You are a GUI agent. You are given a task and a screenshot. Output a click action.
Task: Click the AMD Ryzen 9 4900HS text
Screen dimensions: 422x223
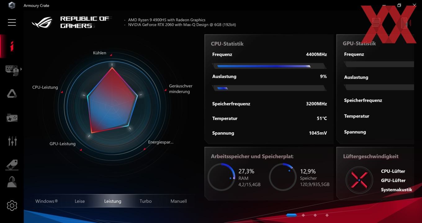(167, 20)
